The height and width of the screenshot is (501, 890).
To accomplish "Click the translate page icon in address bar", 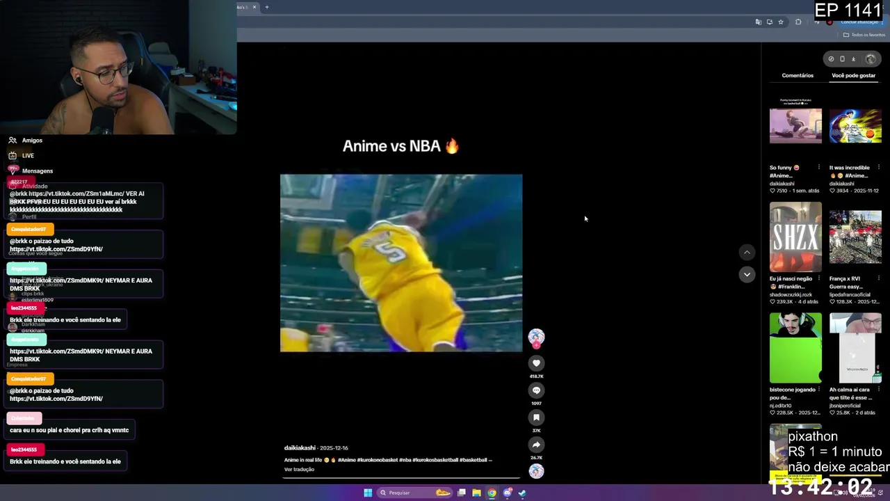I will tap(758, 22).
